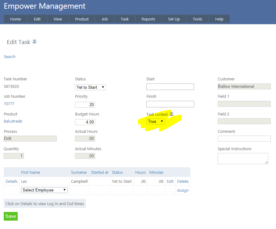Click Assign in the employee row
Screen dimensions: 276x229
[x=183, y=191]
